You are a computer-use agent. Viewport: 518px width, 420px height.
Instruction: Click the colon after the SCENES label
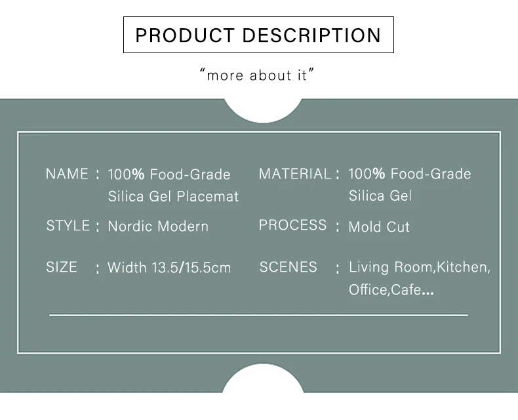pos(337,268)
